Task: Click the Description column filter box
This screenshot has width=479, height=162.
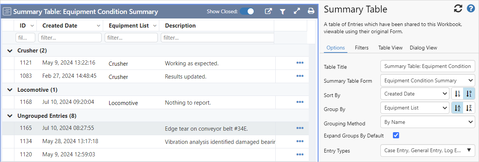Action: [218, 38]
